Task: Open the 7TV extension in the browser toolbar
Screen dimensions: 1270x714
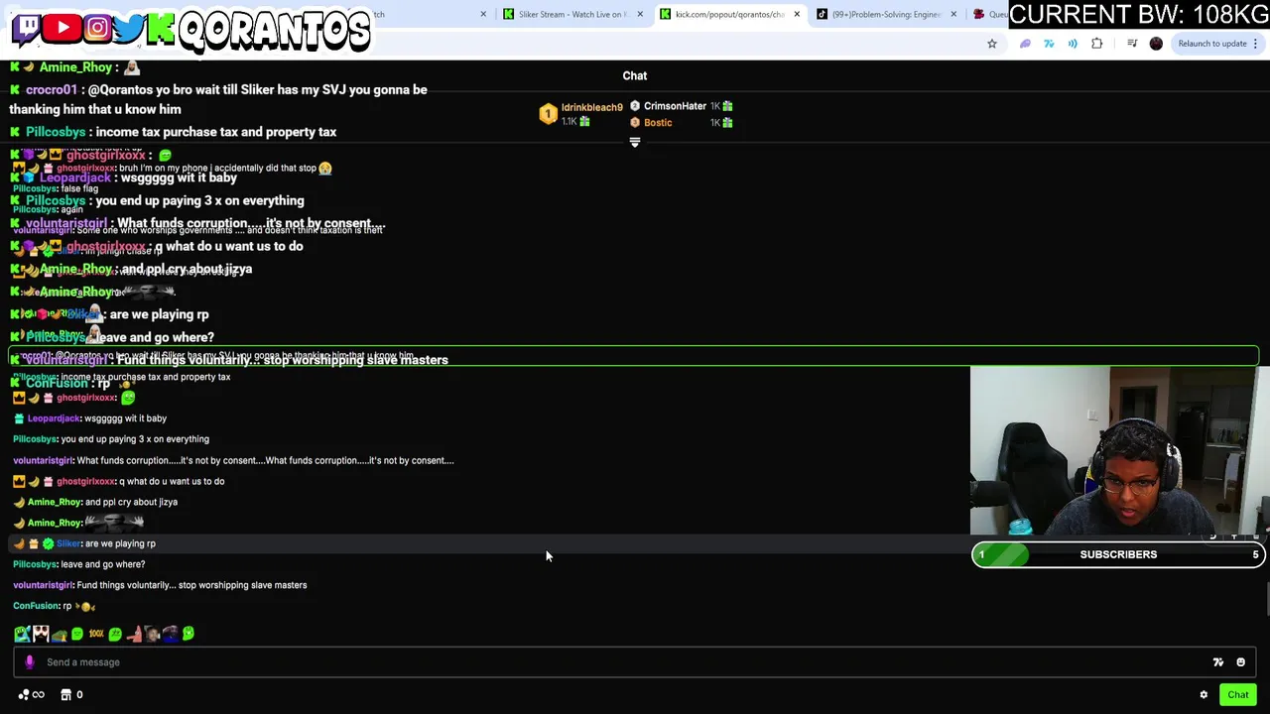Action: click(x=1049, y=44)
